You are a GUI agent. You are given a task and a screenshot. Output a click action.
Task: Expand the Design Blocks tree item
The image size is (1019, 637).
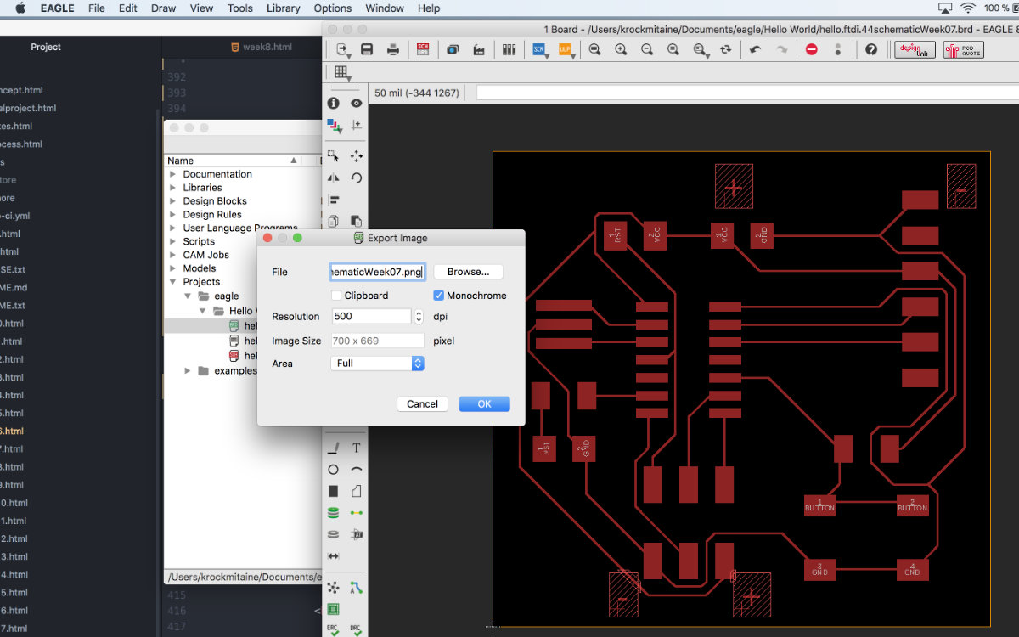pos(173,201)
